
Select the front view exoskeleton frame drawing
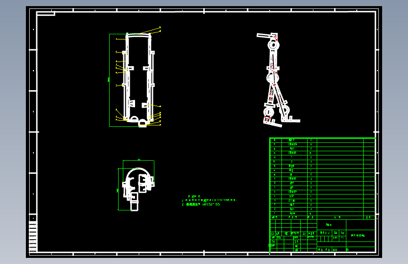pos(139,79)
